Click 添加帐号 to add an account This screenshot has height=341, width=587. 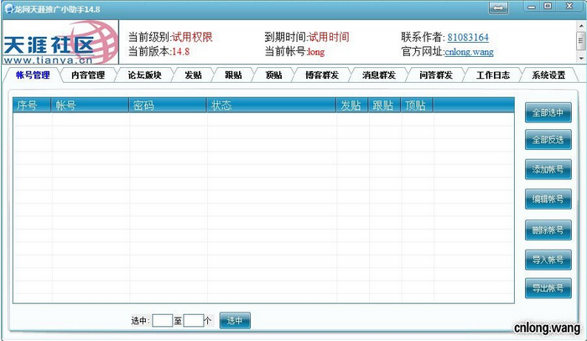pyautogui.click(x=548, y=169)
